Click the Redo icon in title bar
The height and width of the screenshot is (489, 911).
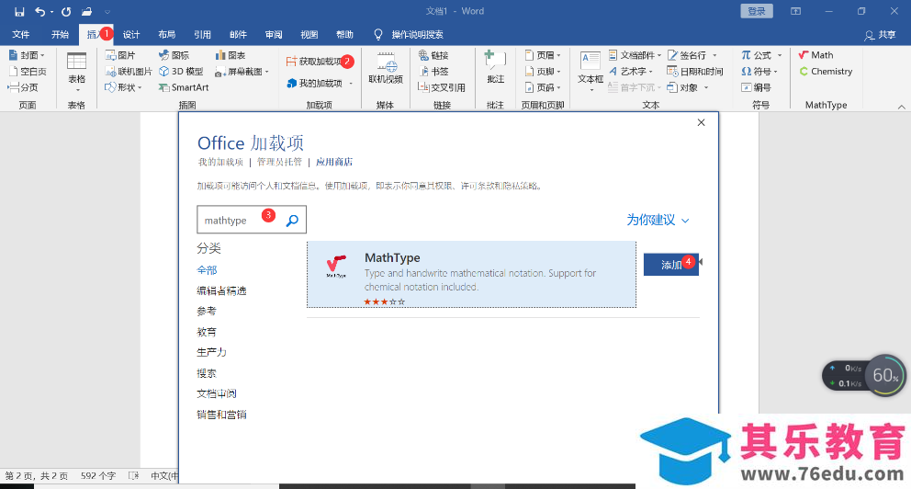click(65, 12)
